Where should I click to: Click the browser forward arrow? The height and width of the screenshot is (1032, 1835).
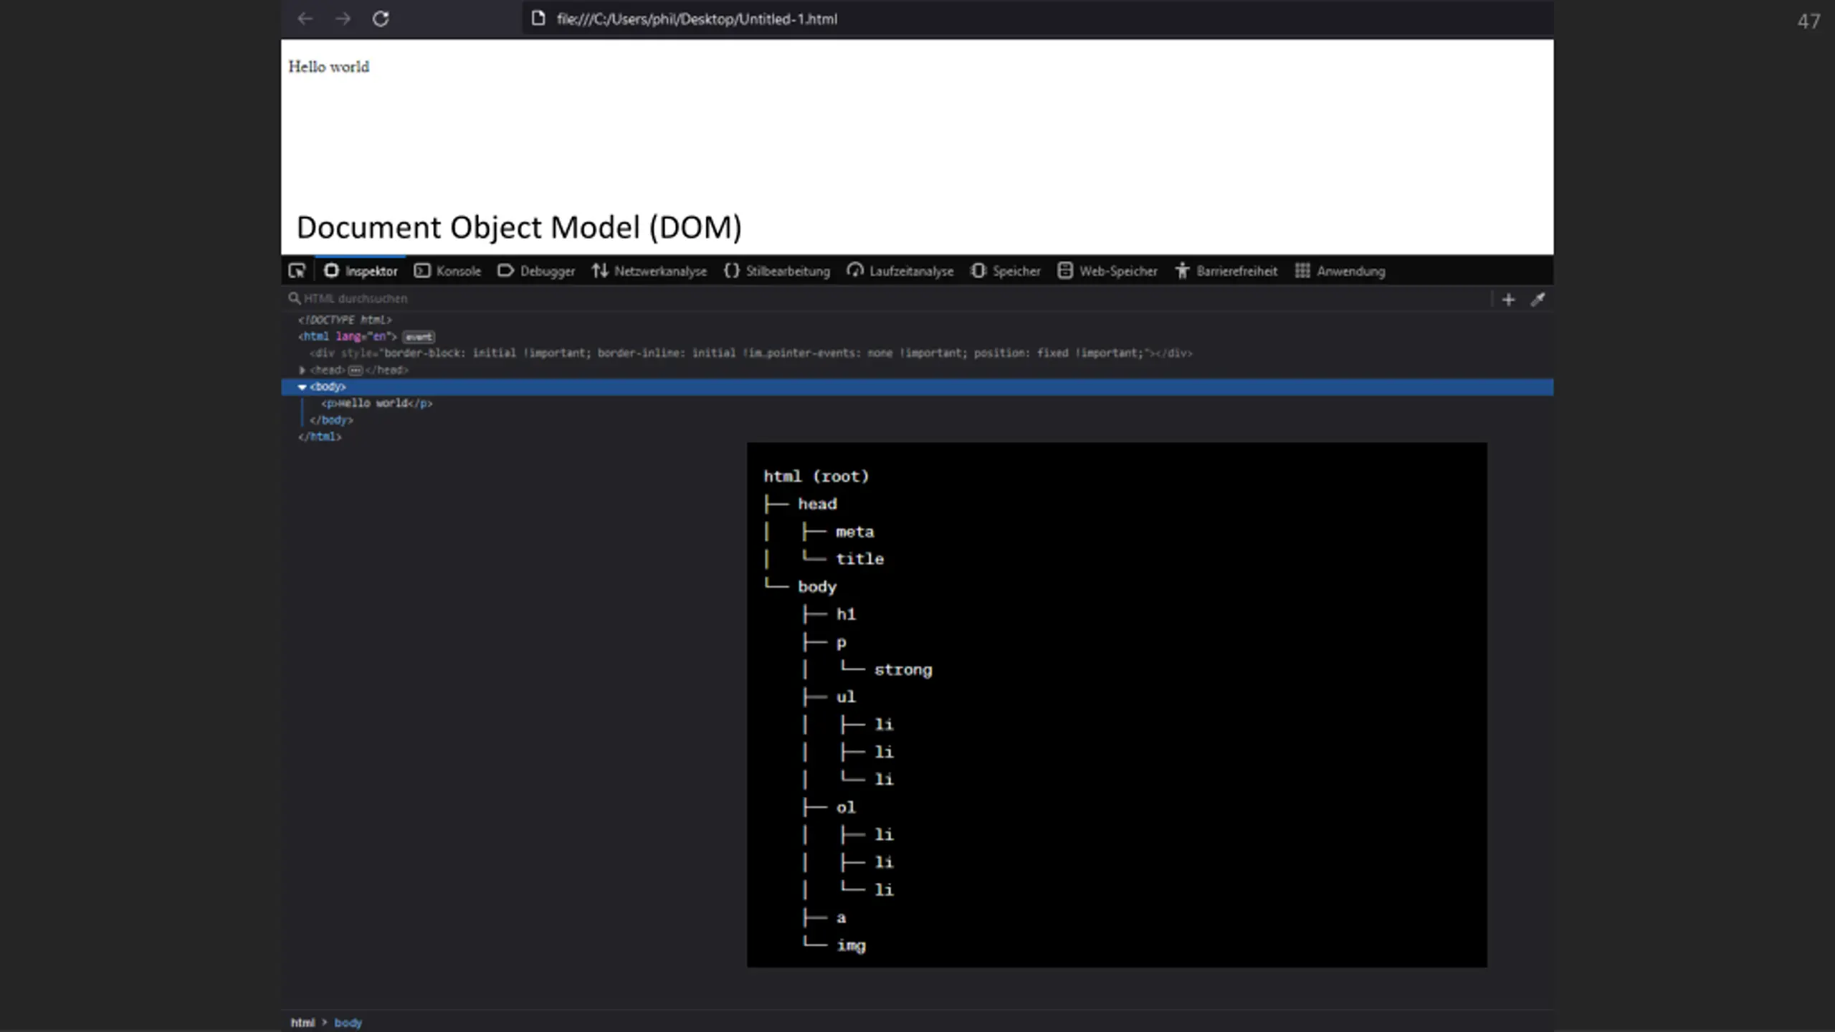point(343,19)
